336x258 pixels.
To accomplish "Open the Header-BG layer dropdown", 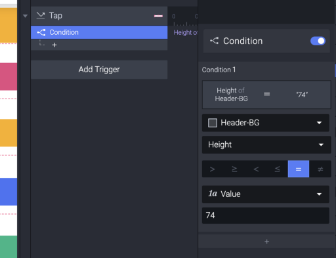I will pyautogui.click(x=266, y=123).
